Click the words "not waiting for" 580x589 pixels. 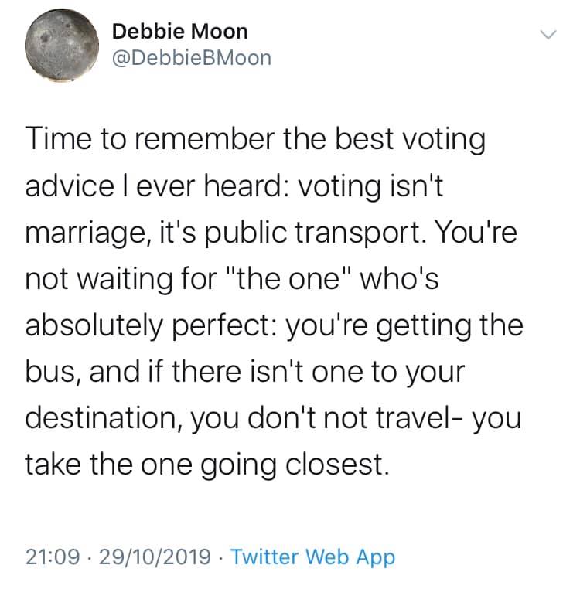[x=115, y=279]
